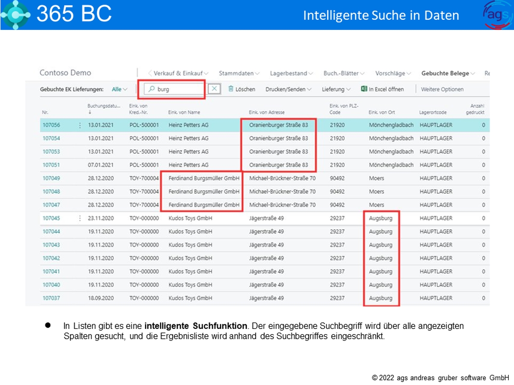
Task: Select 'TOY-700004' in row 107049
Action: (x=144, y=178)
